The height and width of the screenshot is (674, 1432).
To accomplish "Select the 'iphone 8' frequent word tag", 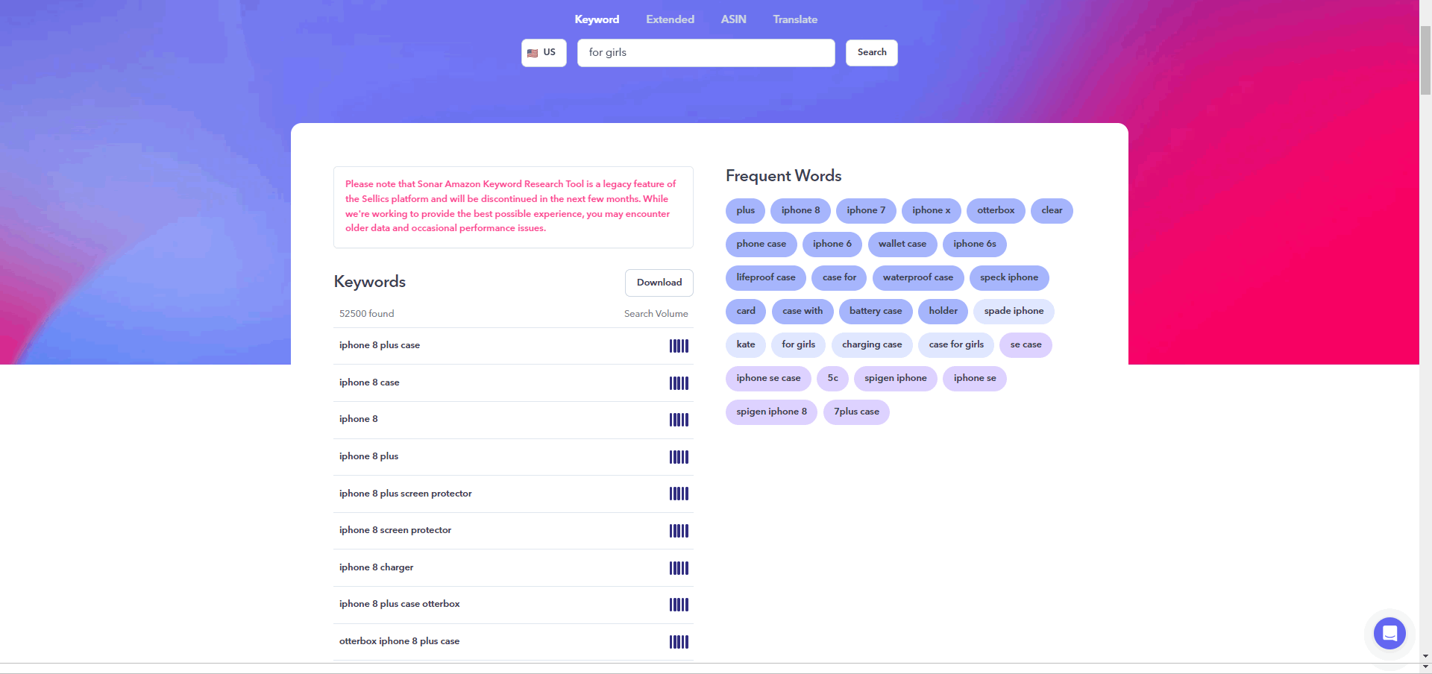I will tap(800, 211).
